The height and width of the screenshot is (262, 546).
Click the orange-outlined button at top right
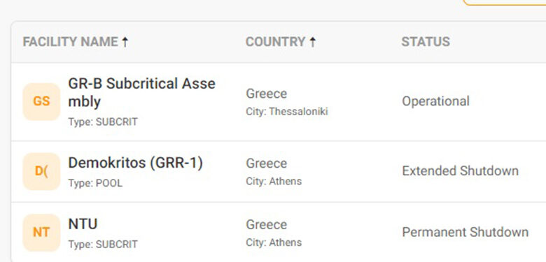(x=504, y=2)
